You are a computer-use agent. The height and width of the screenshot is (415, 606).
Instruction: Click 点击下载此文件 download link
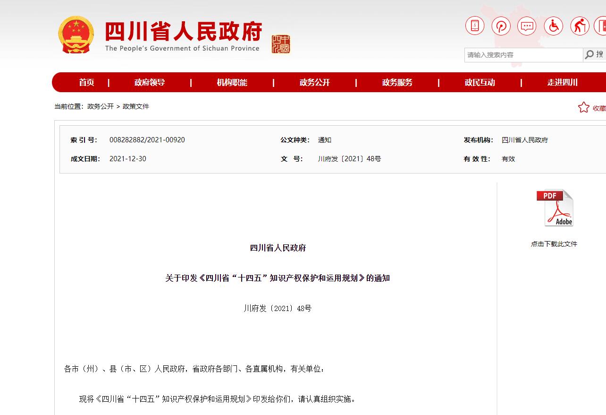tap(554, 244)
